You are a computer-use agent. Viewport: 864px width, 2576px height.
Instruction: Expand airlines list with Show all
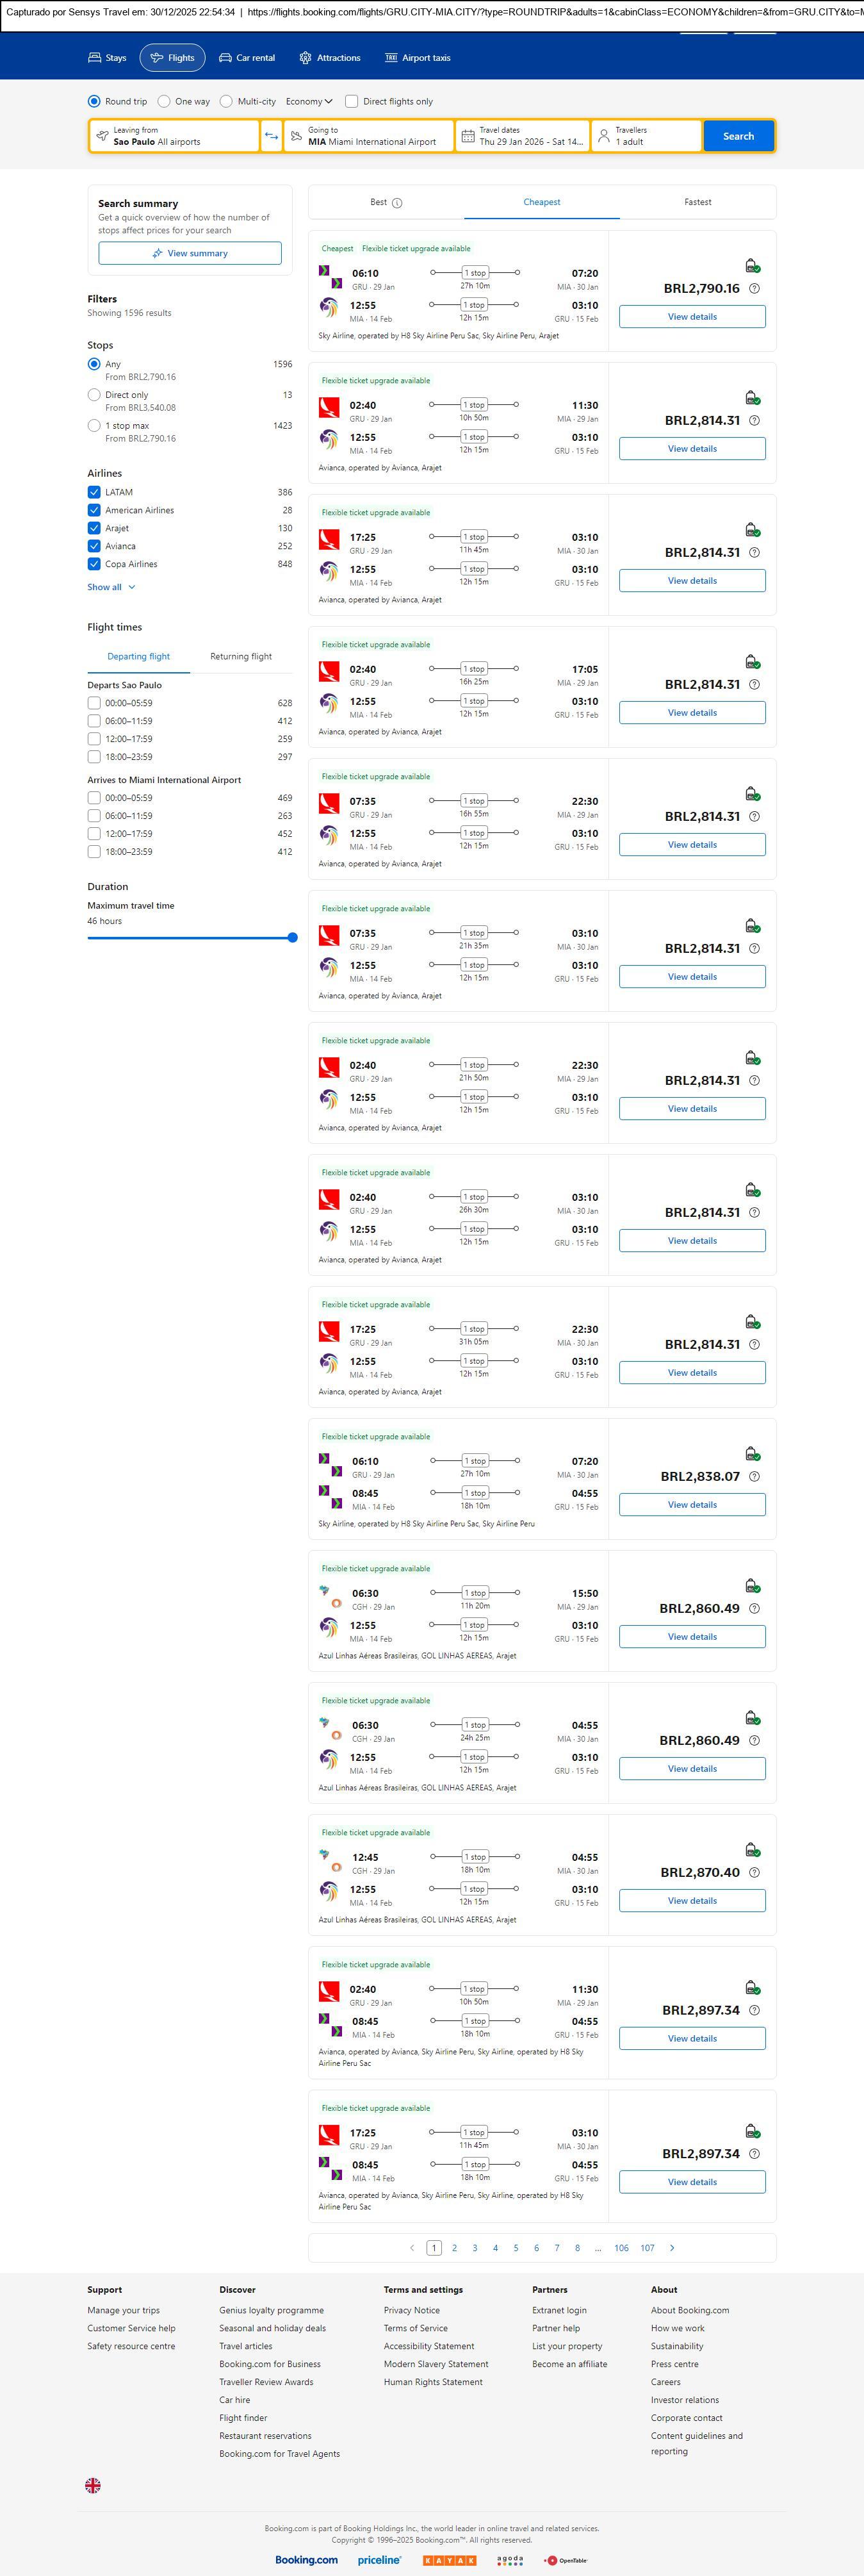111,587
